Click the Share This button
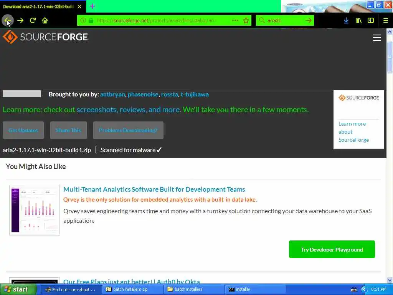The image size is (393, 295). point(68,130)
